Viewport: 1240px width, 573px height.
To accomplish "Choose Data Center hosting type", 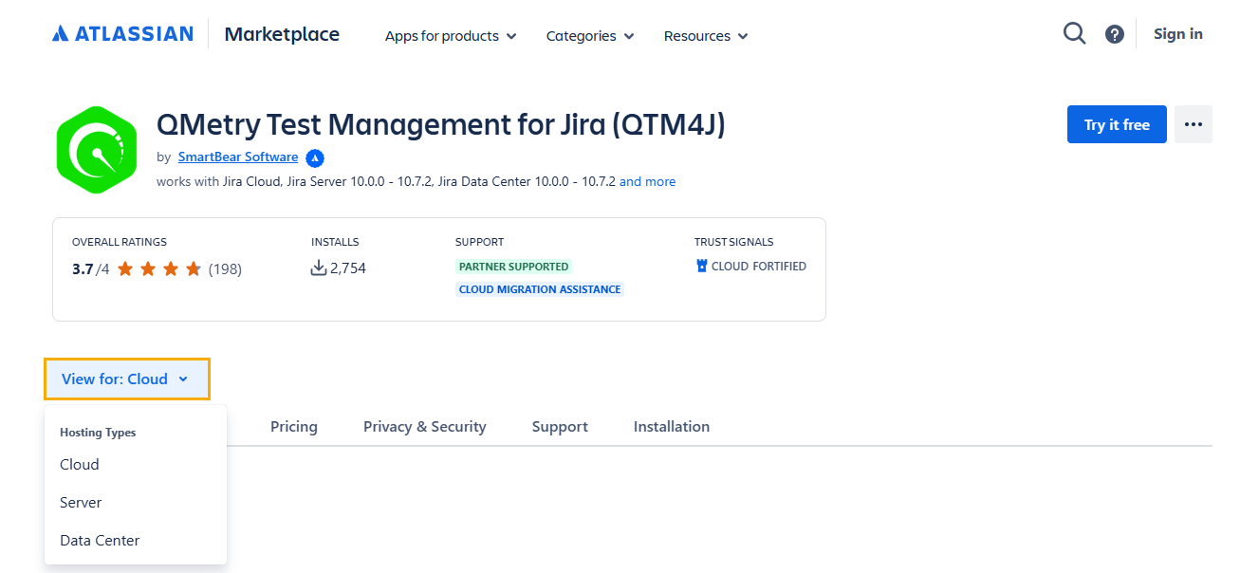I will click(x=100, y=541).
